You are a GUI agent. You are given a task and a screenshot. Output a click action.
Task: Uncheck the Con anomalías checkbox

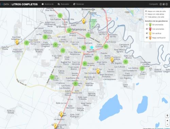pos(147,29)
